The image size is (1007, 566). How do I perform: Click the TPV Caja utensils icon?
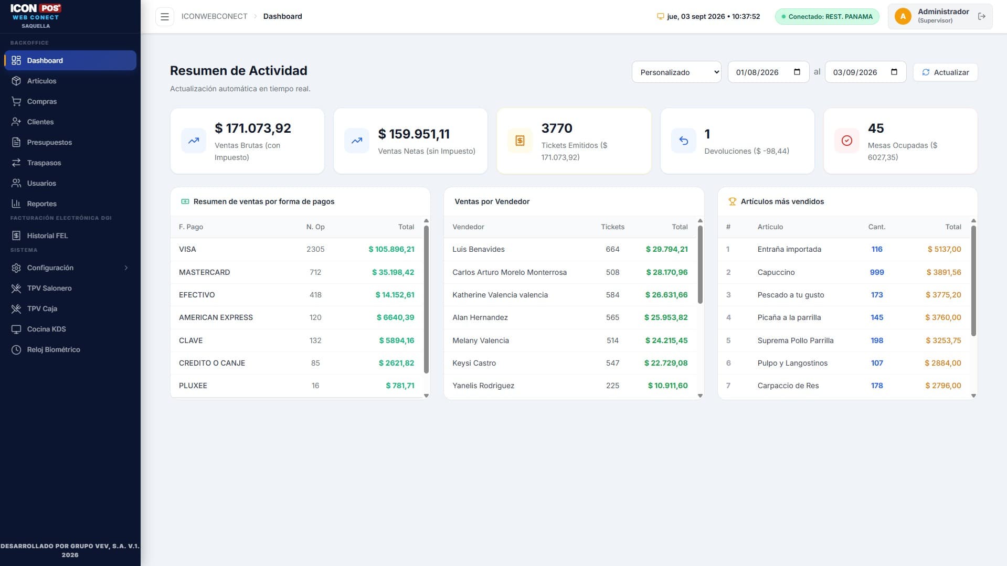coord(16,308)
